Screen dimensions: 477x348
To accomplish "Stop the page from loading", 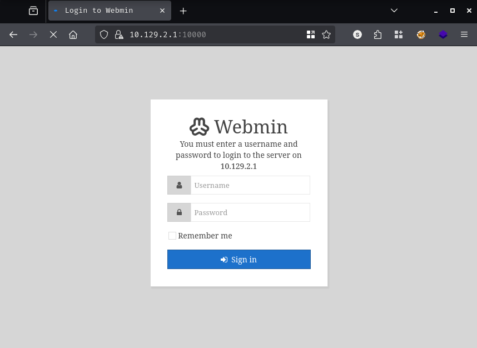I will pyautogui.click(x=53, y=34).
